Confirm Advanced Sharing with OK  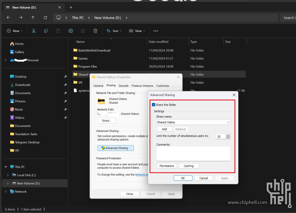183,178
